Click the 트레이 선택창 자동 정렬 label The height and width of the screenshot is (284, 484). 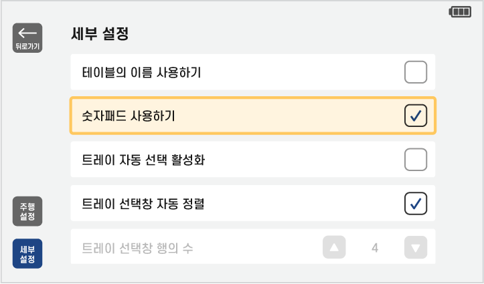pyautogui.click(x=143, y=204)
